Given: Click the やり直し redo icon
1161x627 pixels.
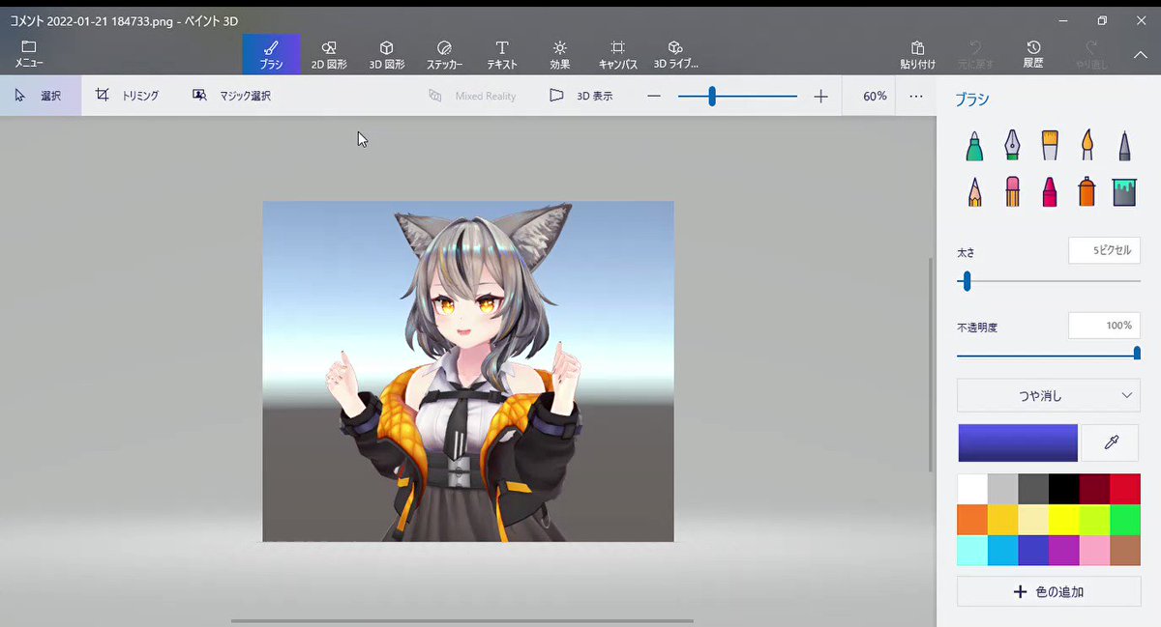Looking at the screenshot, I should click(1091, 54).
